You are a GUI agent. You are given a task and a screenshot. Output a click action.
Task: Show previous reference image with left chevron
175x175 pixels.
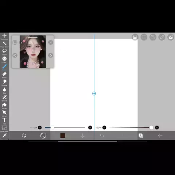point(15,55)
